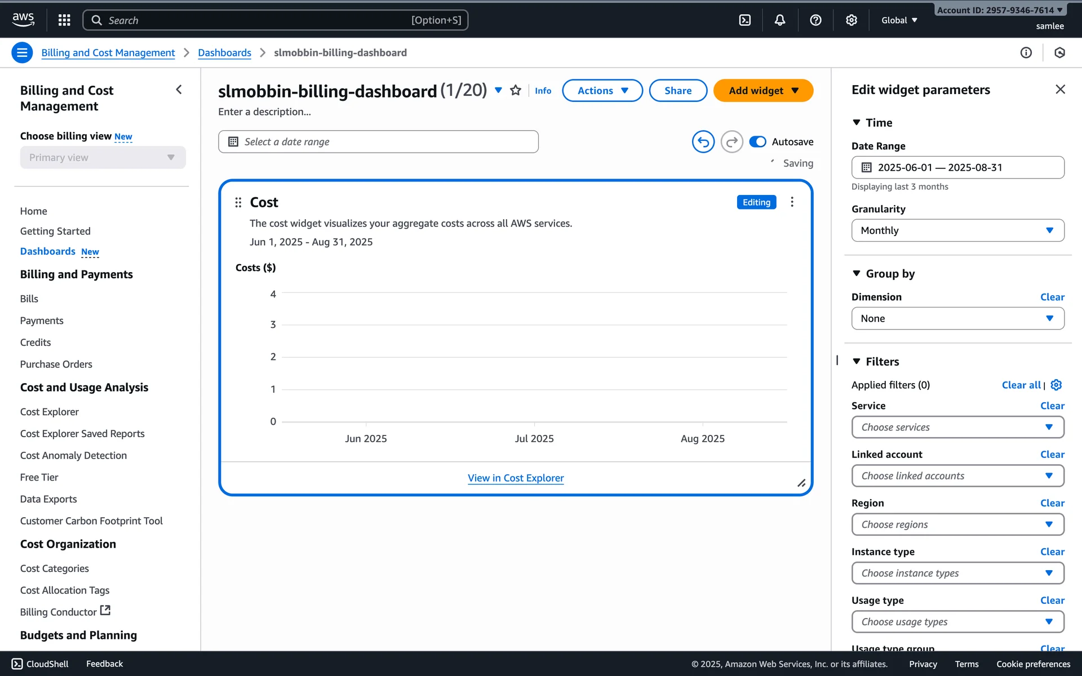Toggle the Autosave switch off
Viewport: 1082px width, 676px height.
click(x=757, y=142)
